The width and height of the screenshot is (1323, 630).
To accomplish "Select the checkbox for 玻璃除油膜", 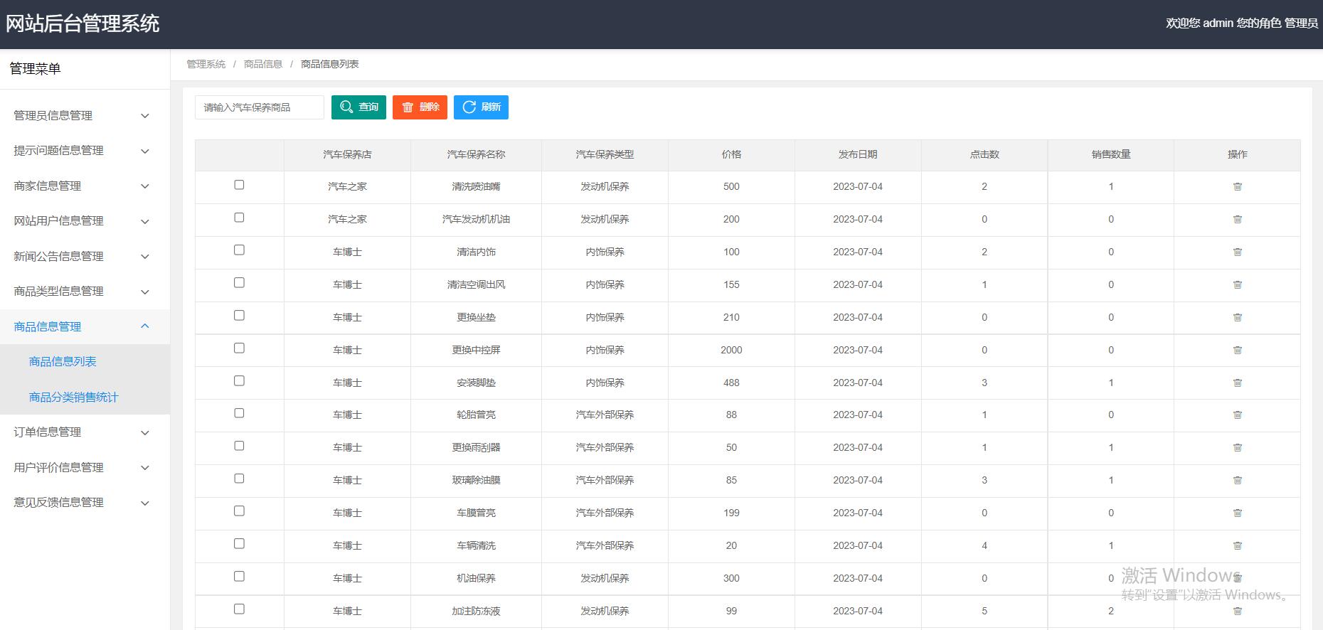I will (239, 479).
